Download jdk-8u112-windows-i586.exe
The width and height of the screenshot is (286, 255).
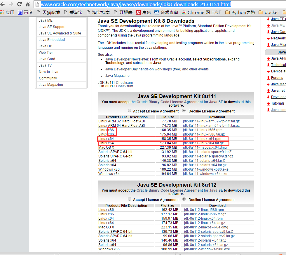207,249
